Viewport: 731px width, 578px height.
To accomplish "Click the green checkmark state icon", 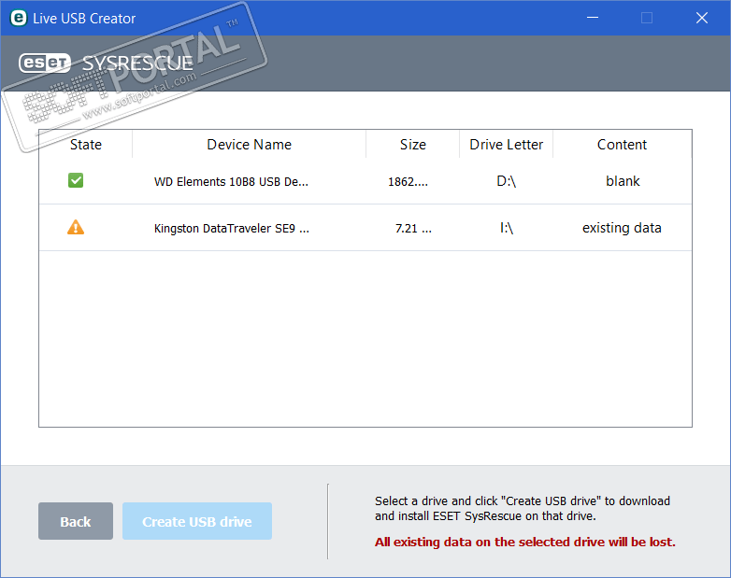I will coord(76,180).
